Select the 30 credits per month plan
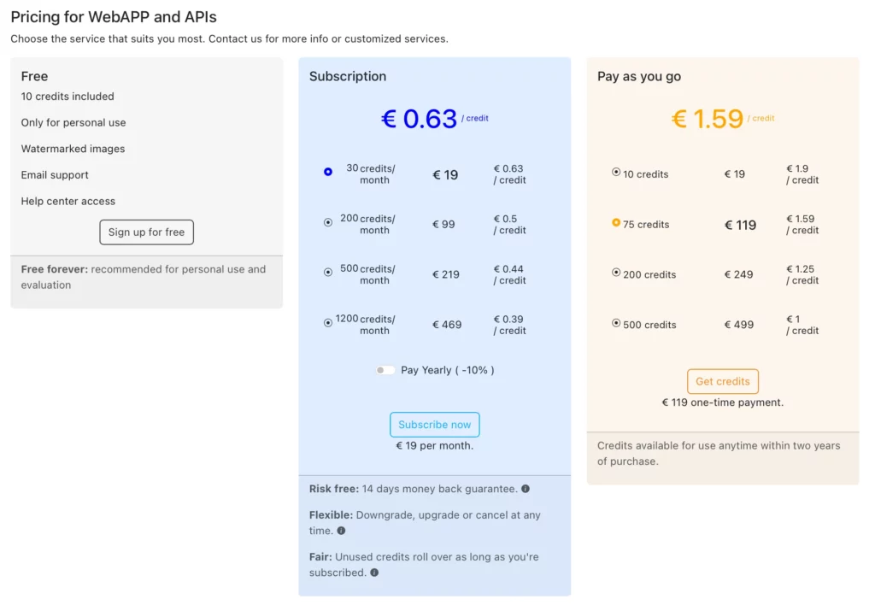The image size is (875, 605). pos(327,171)
